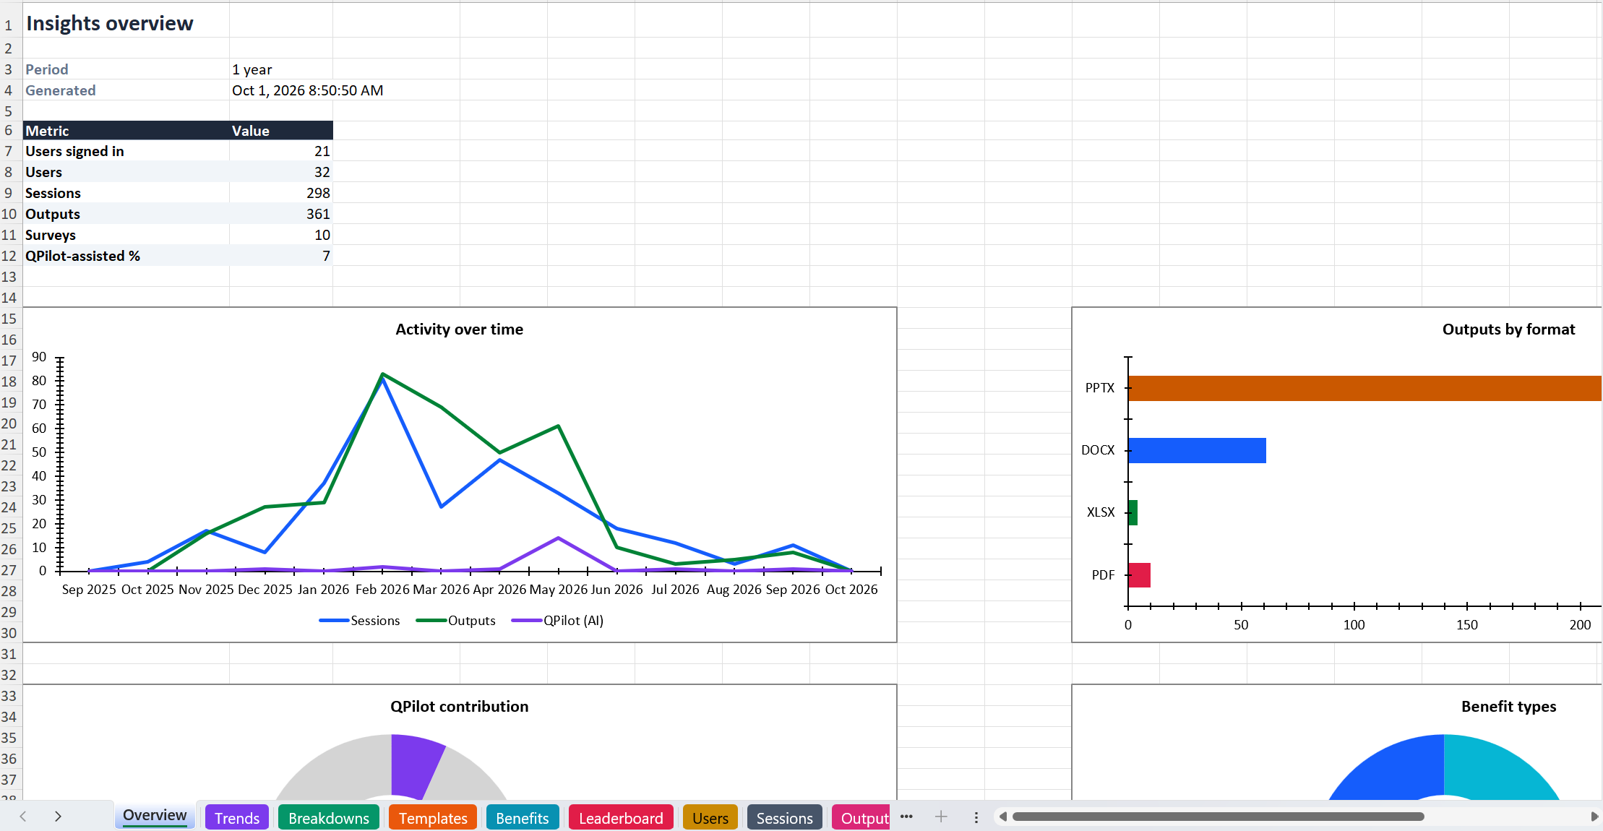Open the Sessions sheet tab
This screenshot has height=831, width=1603.
[785, 817]
